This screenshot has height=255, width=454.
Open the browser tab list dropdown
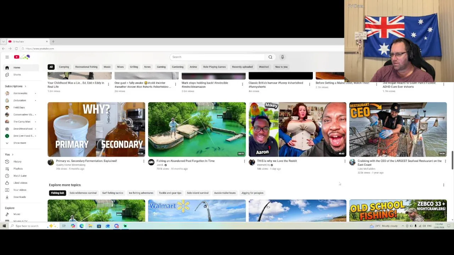(3, 41)
